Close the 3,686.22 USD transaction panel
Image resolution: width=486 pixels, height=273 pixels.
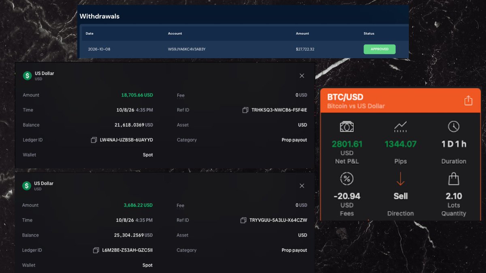[302, 186]
